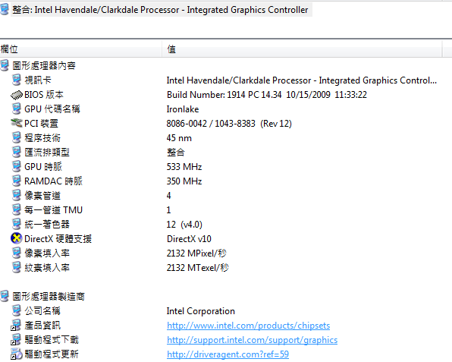Click the 圖形處理器製造商 group icon
452x362 pixels.
coord(5,296)
